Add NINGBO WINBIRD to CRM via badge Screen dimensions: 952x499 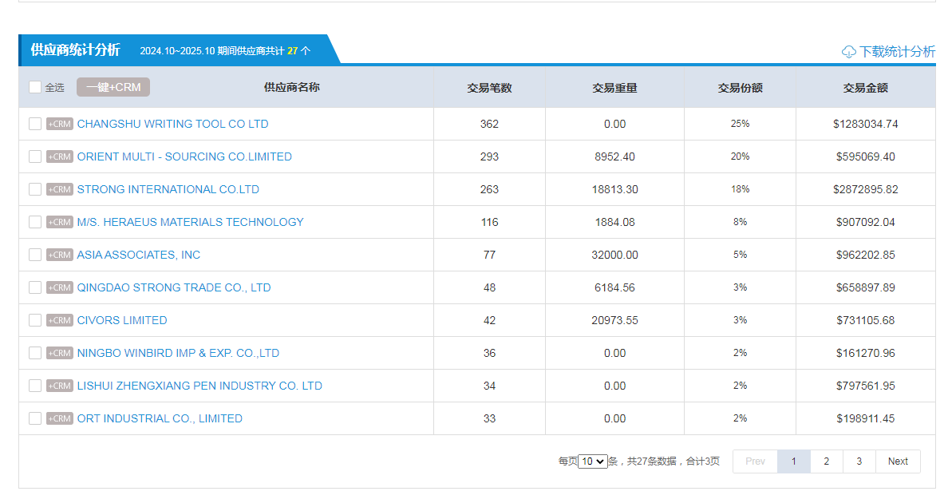pyautogui.click(x=60, y=353)
